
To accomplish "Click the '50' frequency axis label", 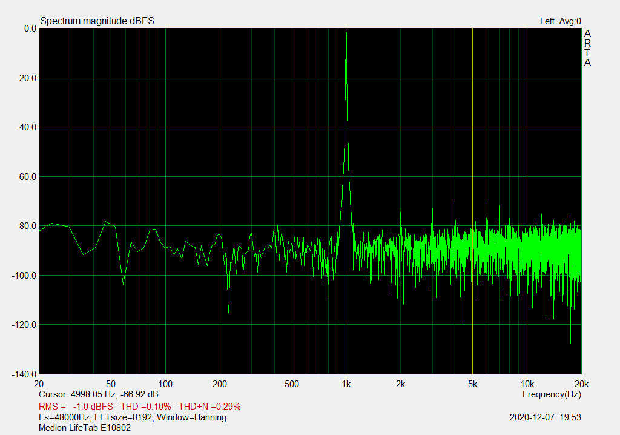I will pos(111,384).
